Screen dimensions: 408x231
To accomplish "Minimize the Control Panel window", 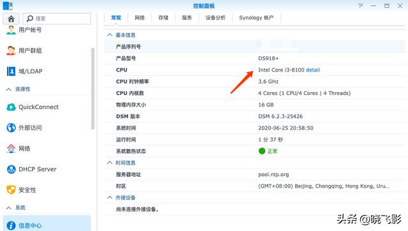I will click(374, 6).
